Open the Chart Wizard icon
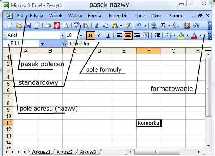The image size is (215, 156). [x=187, y=25]
